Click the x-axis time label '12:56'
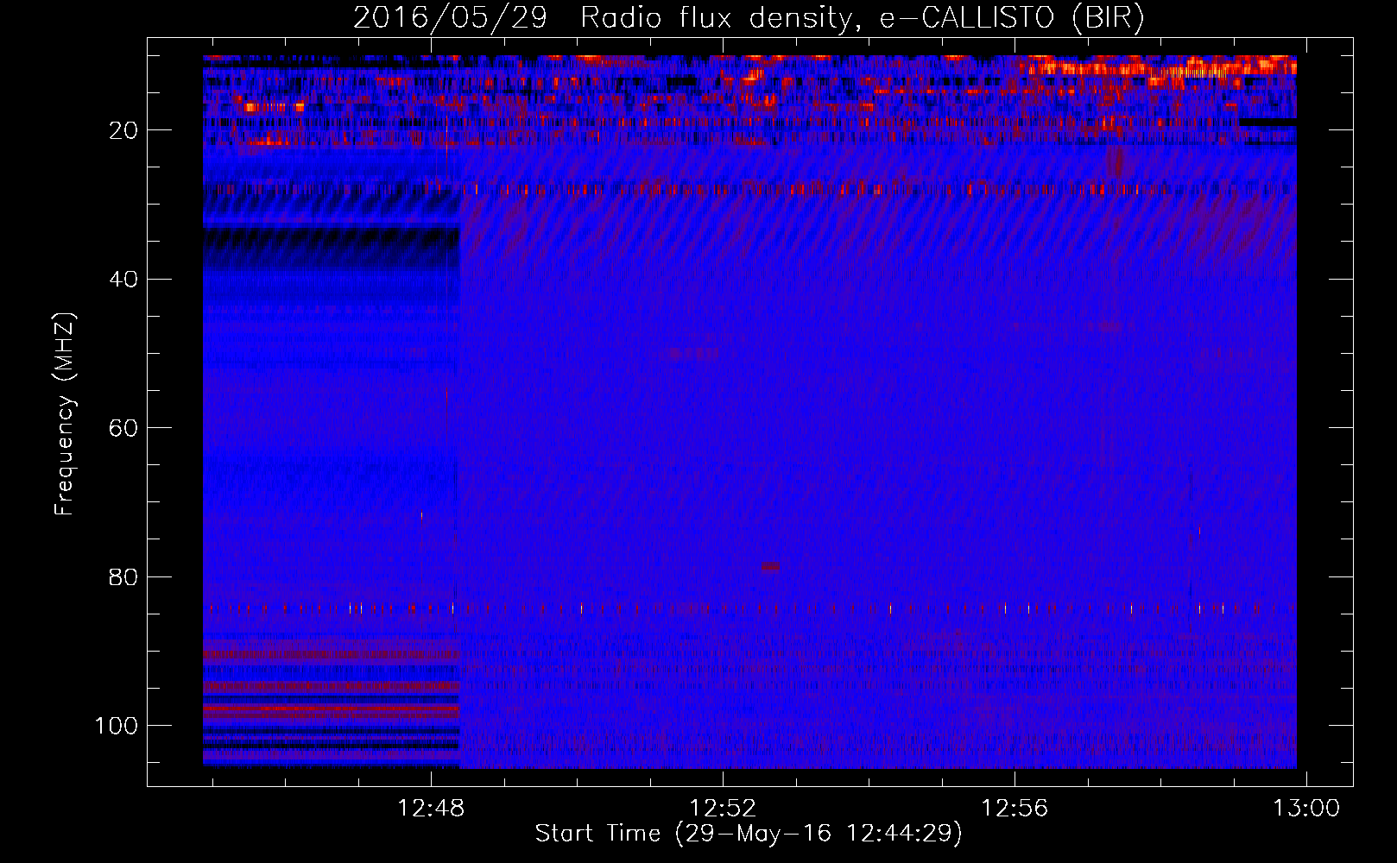 point(1015,809)
